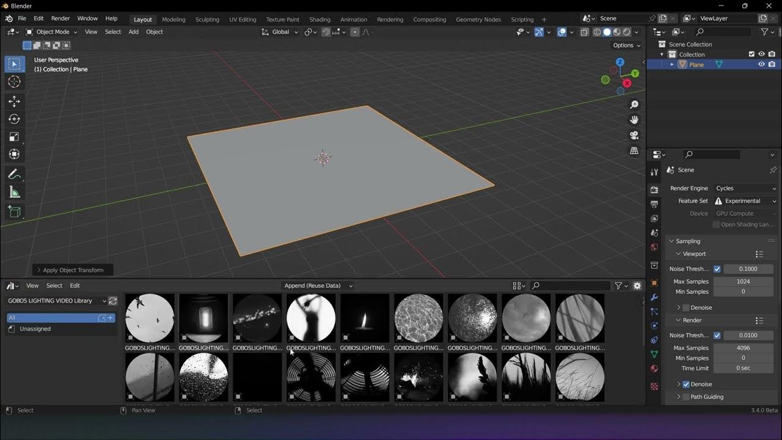The width and height of the screenshot is (782, 440).
Task: Disable Render Denoise checkbox
Action: [x=685, y=384]
